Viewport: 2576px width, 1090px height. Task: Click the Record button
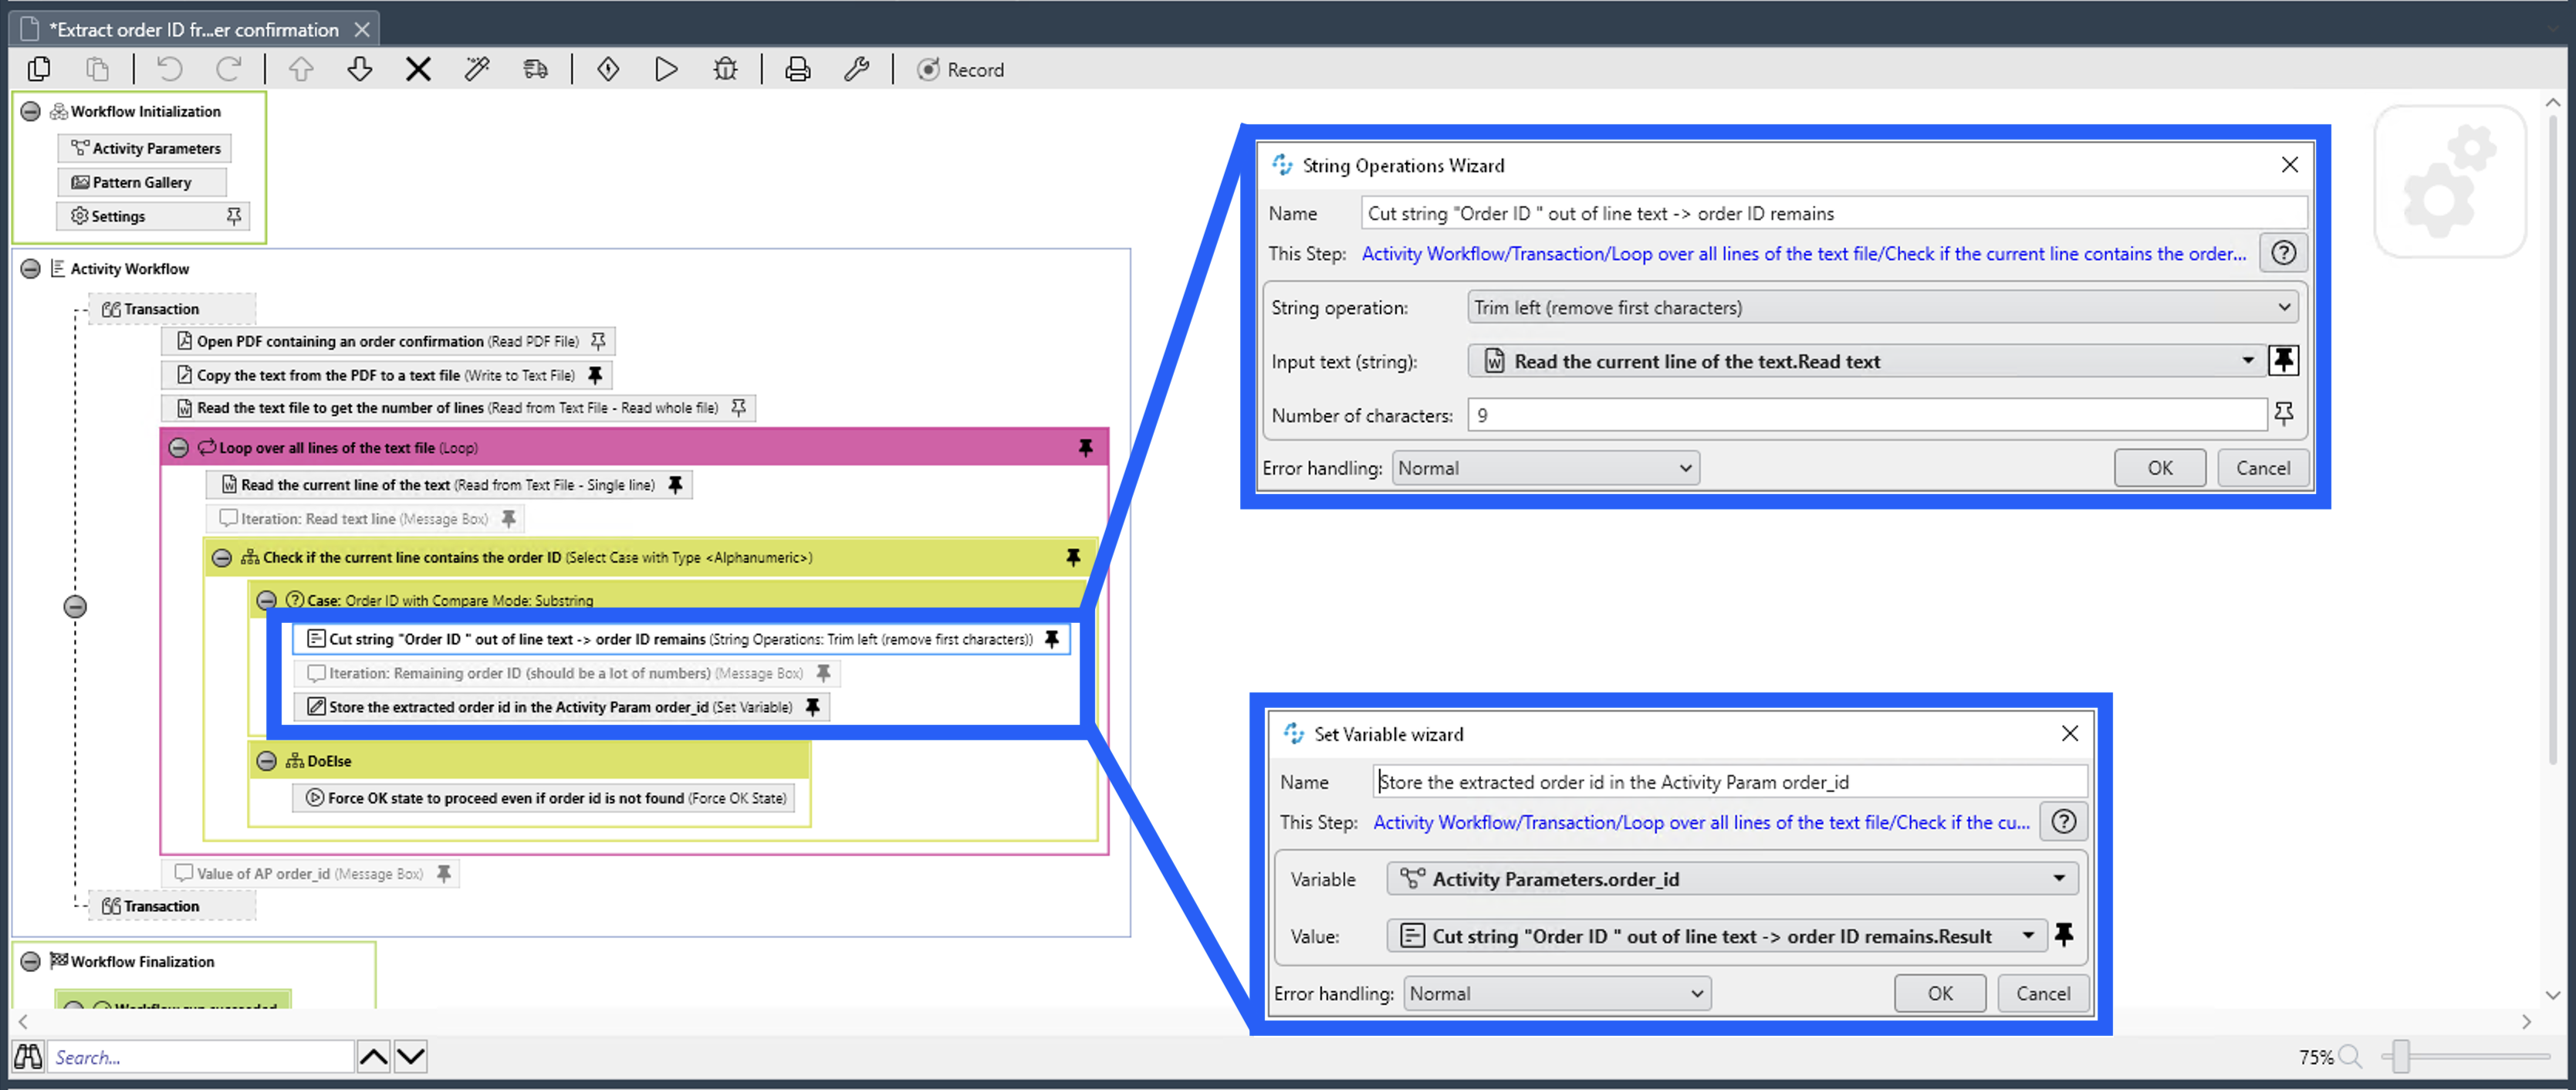tap(960, 69)
